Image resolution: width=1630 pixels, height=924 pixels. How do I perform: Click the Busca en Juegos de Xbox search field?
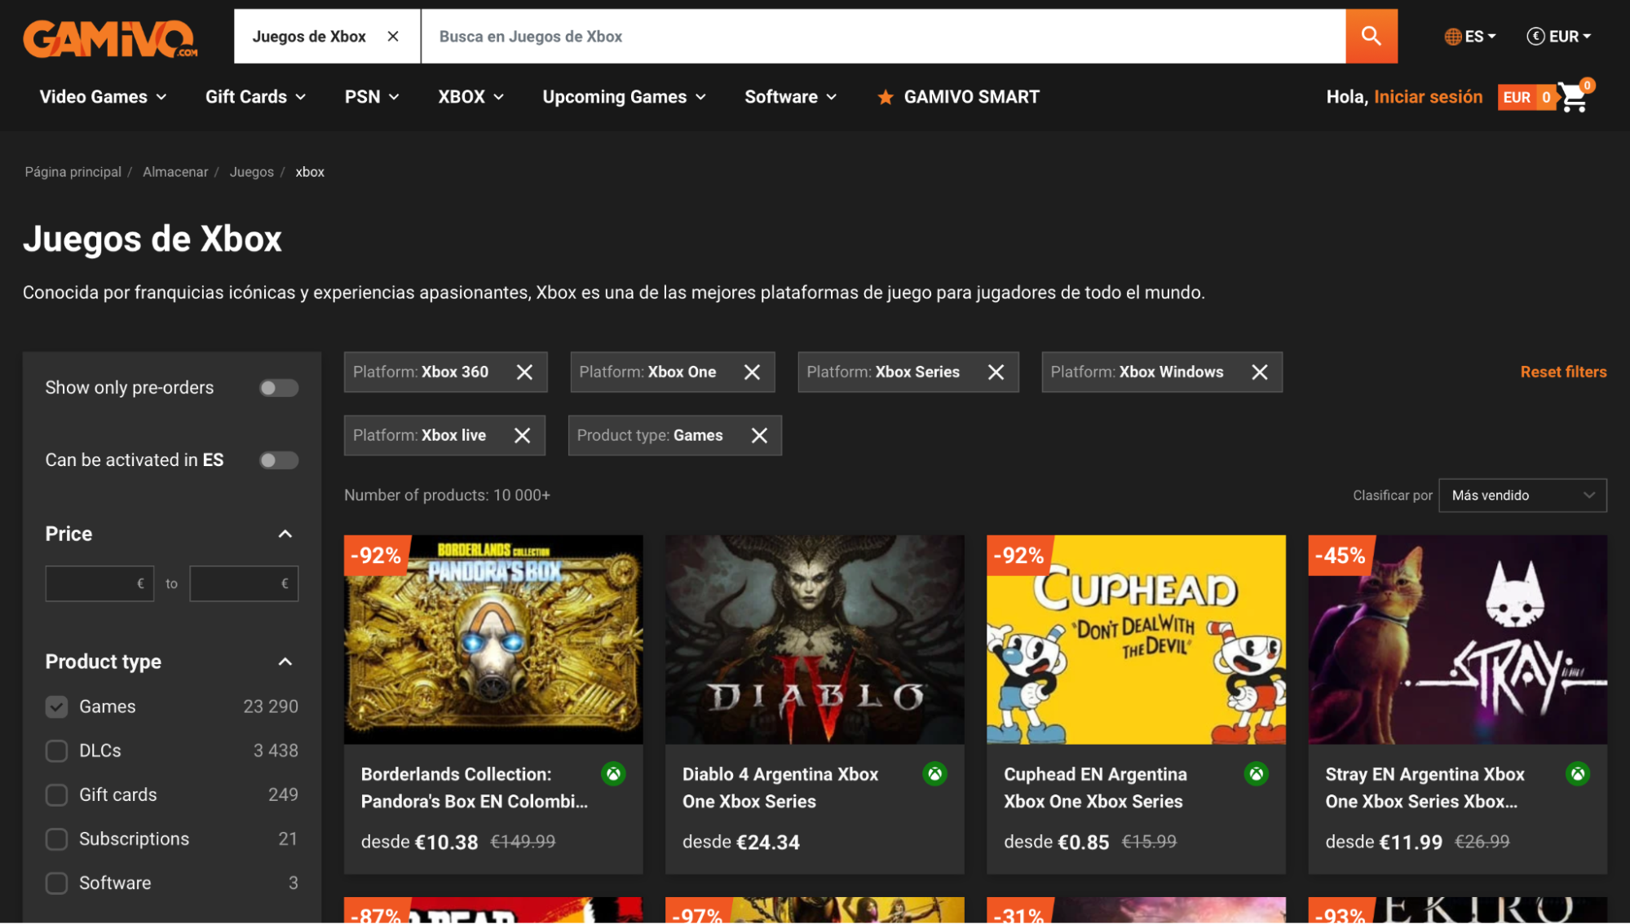pos(883,36)
